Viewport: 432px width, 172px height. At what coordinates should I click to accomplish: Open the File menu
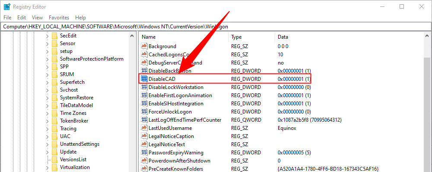pos(7,17)
